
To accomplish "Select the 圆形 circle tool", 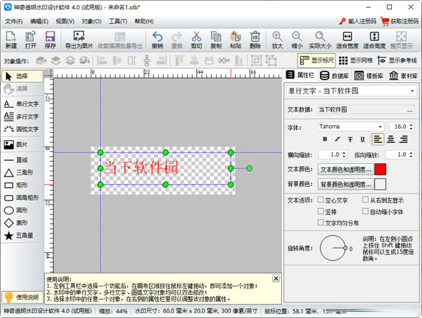I will 23,210.
